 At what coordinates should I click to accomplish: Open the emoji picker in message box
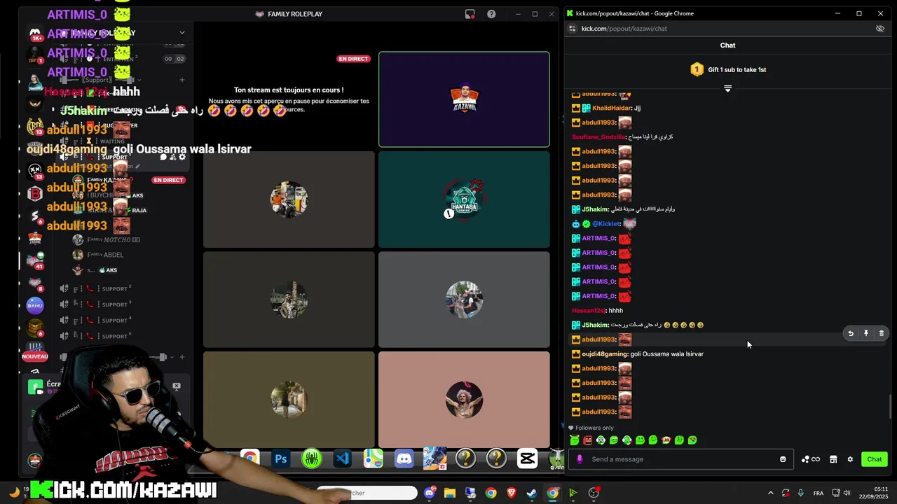[783, 459]
